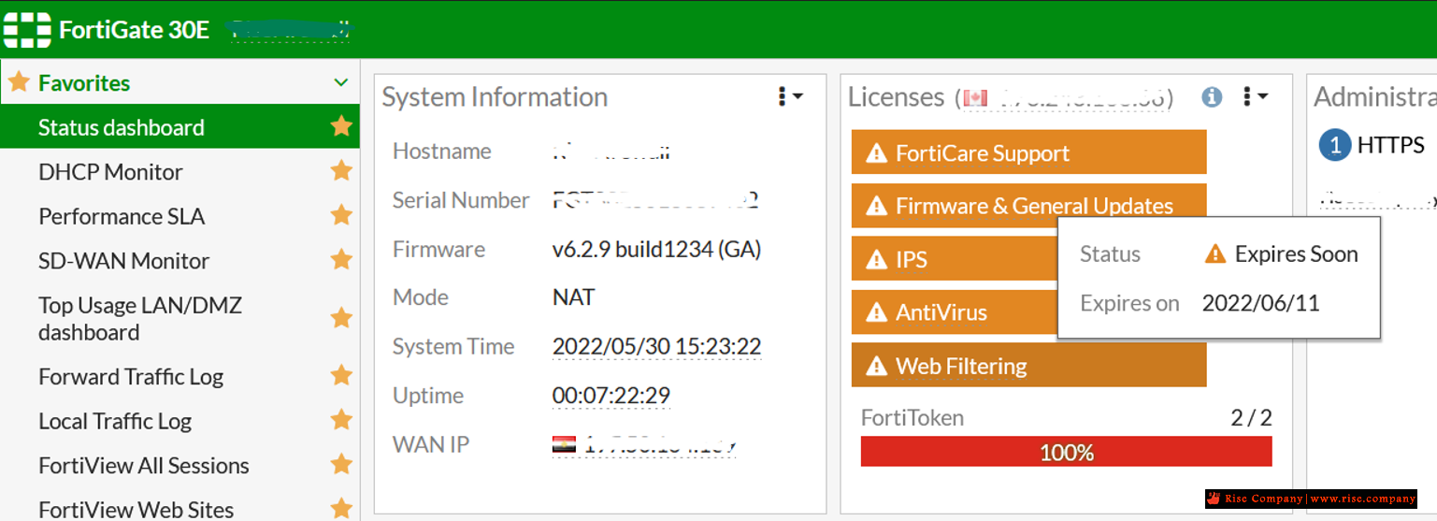Click the Serial Number label
1437x521 pixels.
461,200
